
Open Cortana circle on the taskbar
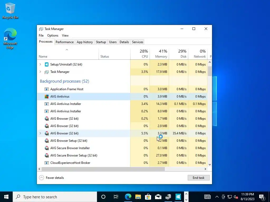point(103,197)
